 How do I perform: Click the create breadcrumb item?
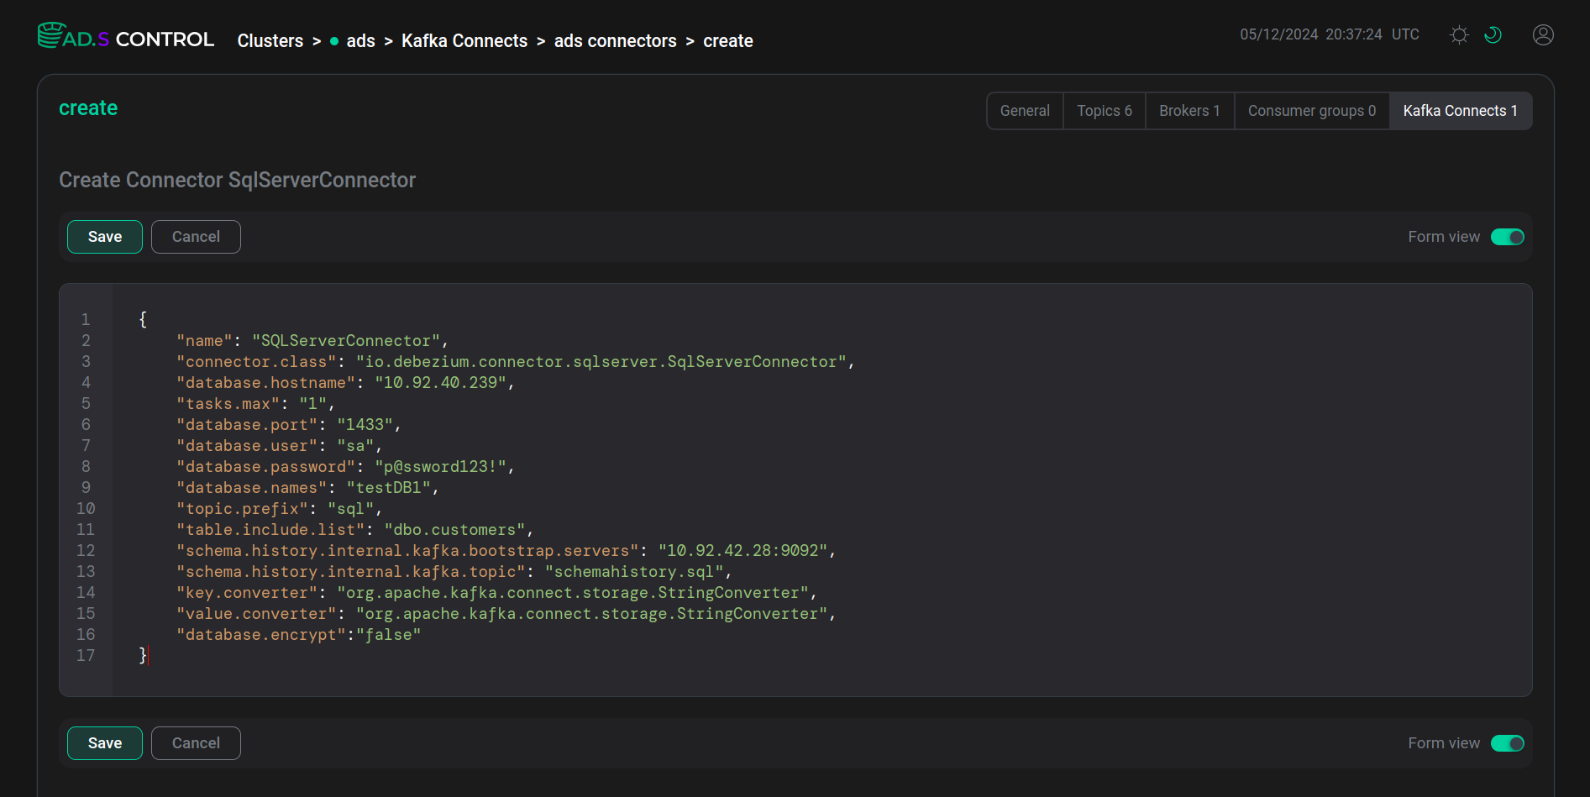727,40
